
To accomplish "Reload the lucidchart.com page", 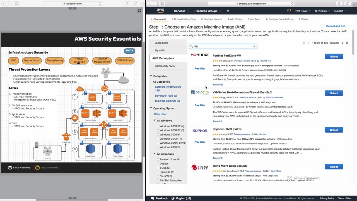I will point(100,4).
